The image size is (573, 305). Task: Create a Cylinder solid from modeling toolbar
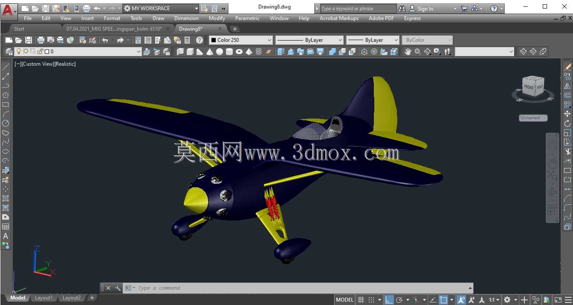click(229, 52)
